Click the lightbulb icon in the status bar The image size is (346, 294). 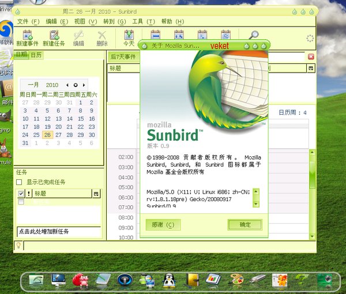pos(18,246)
